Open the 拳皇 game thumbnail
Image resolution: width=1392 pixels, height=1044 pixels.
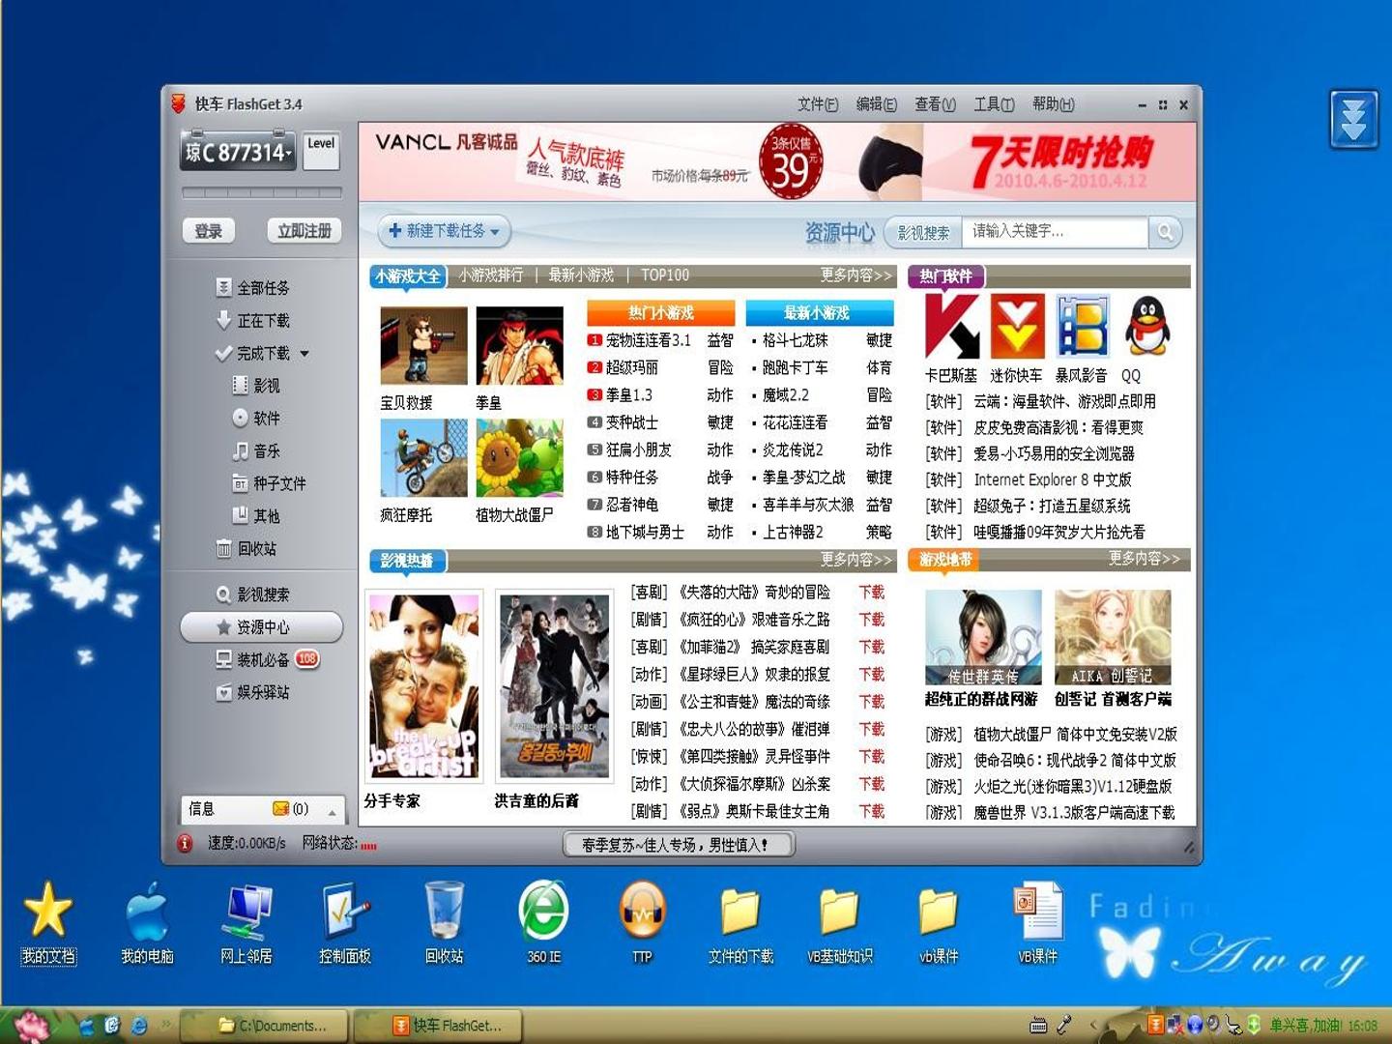pyautogui.click(x=519, y=346)
